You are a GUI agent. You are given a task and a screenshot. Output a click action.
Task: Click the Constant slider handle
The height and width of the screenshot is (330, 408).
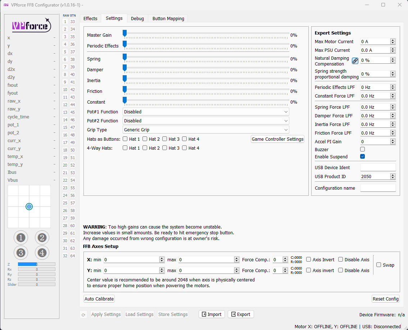coord(124,100)
